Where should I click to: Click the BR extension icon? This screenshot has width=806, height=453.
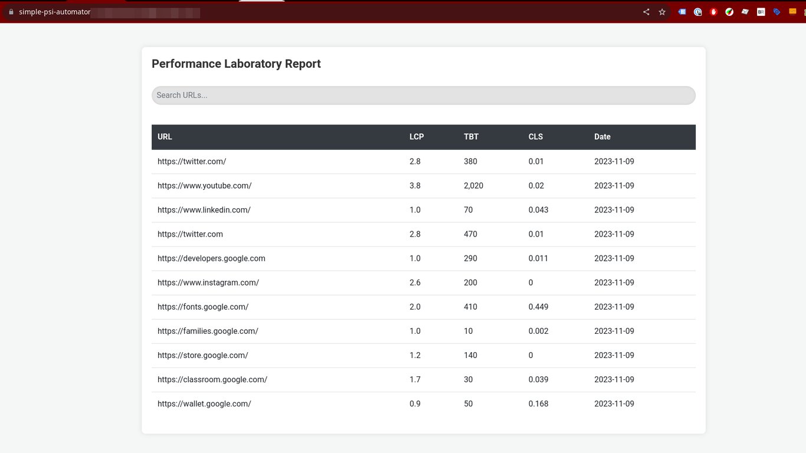761,11
